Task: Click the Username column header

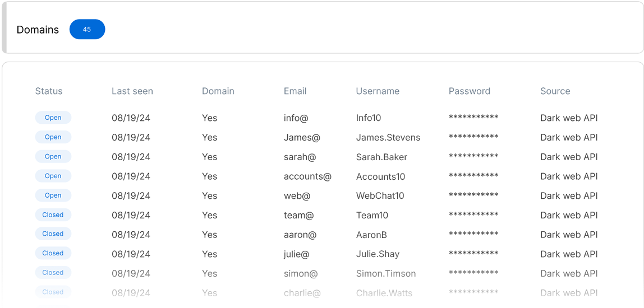Action: [x=378, y=91]
